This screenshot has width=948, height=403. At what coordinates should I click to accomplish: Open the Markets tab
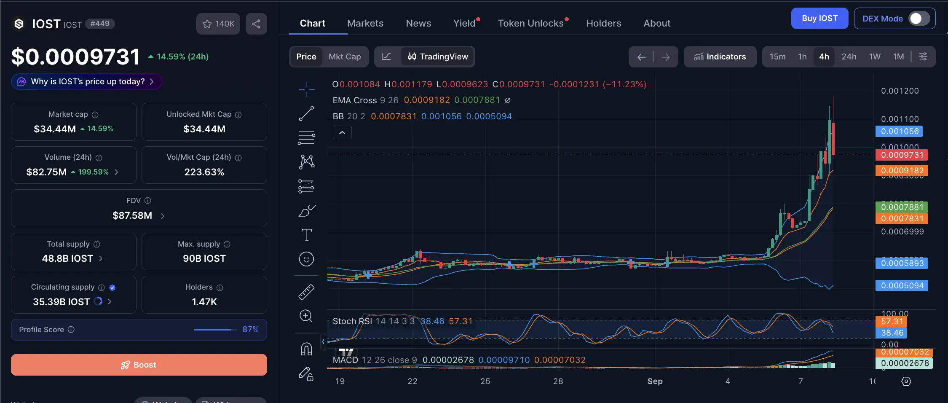click(x=365, y=23)
